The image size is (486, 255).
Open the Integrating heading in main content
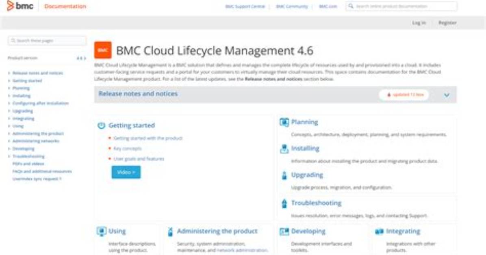click(x=403, y=231)
